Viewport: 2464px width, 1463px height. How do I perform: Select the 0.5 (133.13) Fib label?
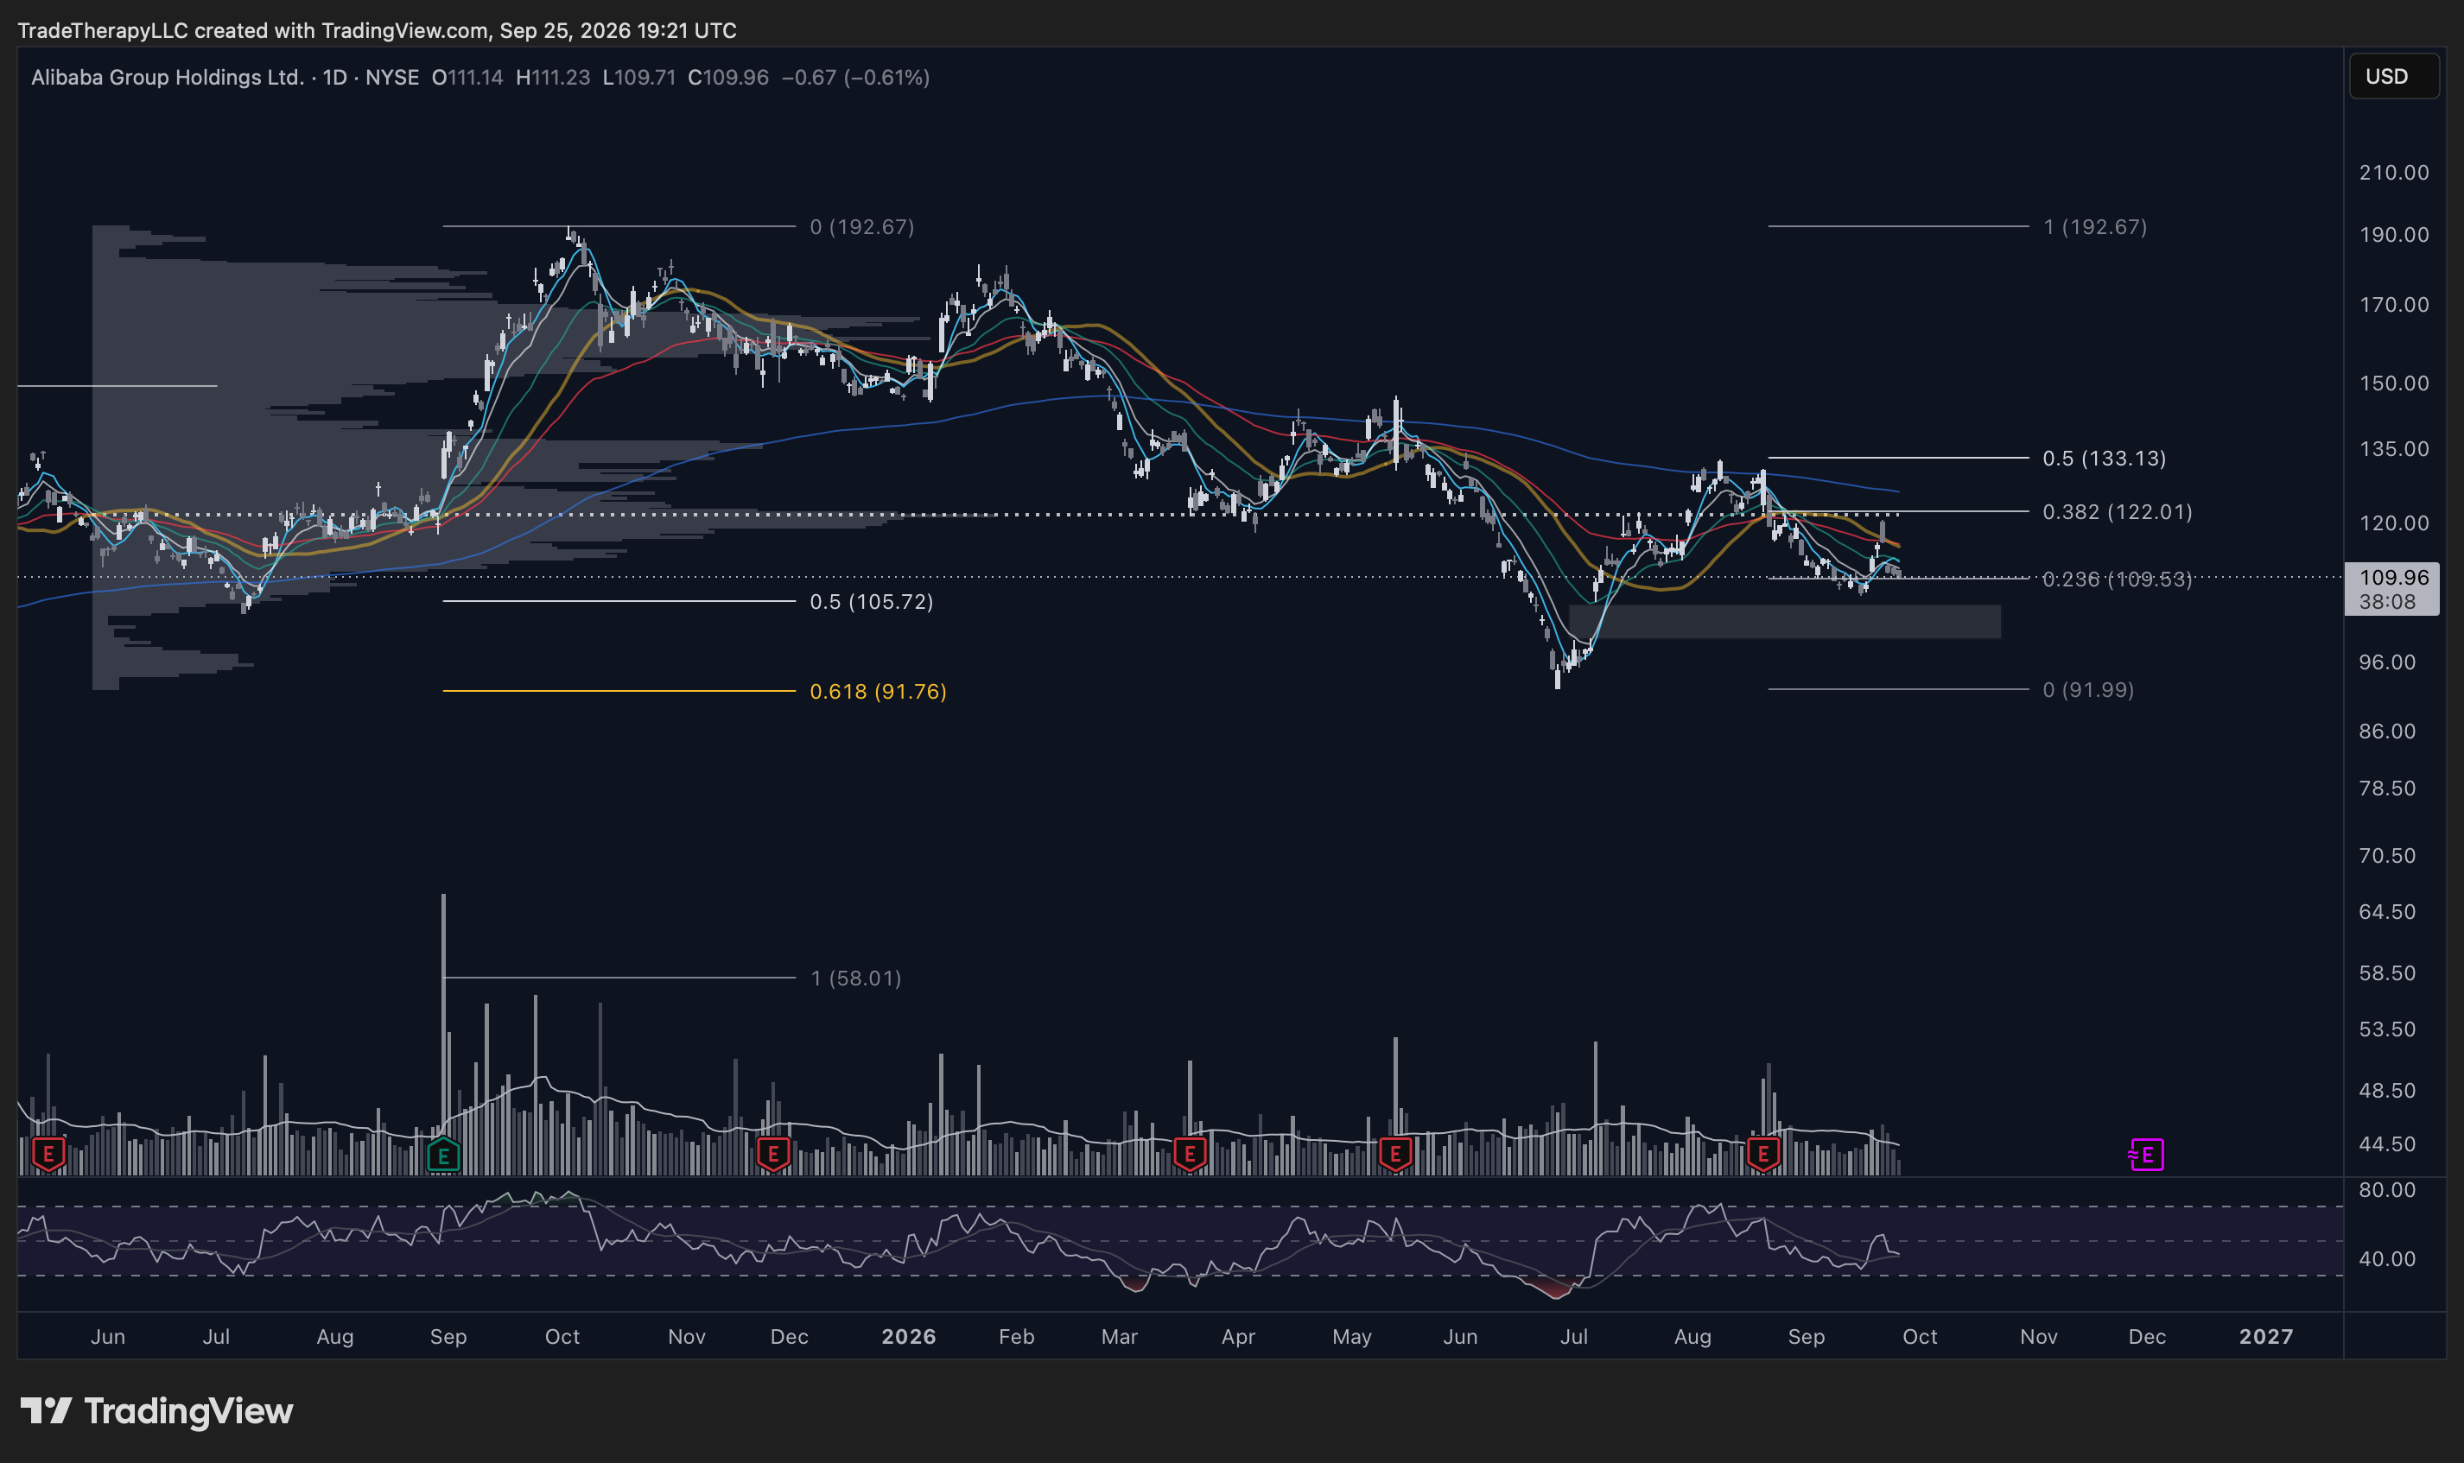(2104, 459)
